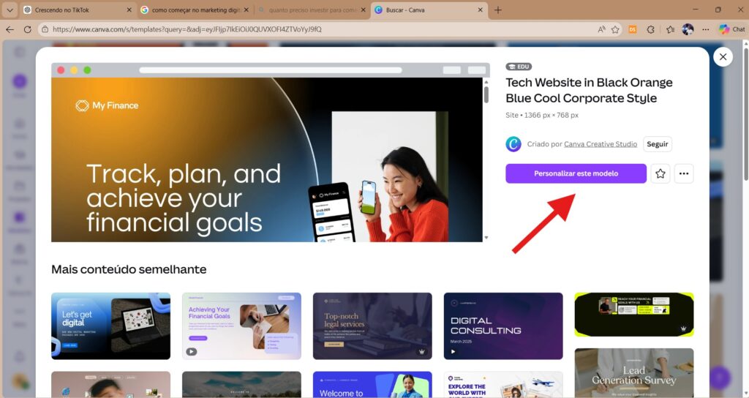The height and width of the screenshot is (398, 749).
Task: View site information lock icon
Action: pos(45,29)
